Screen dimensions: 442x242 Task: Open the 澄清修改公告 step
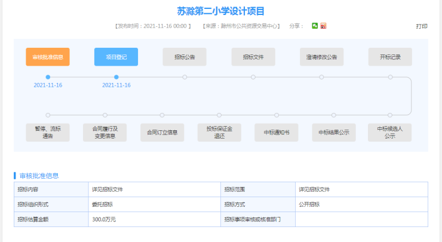point(321,57)
